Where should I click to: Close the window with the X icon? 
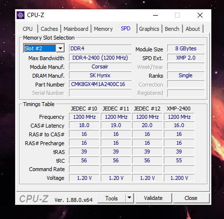pyautogui.click(x=200, y=15)
